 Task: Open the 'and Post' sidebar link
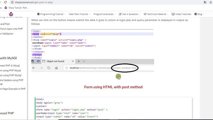pos(5,24)
